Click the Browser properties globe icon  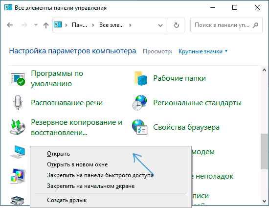(x=140, y=127)
